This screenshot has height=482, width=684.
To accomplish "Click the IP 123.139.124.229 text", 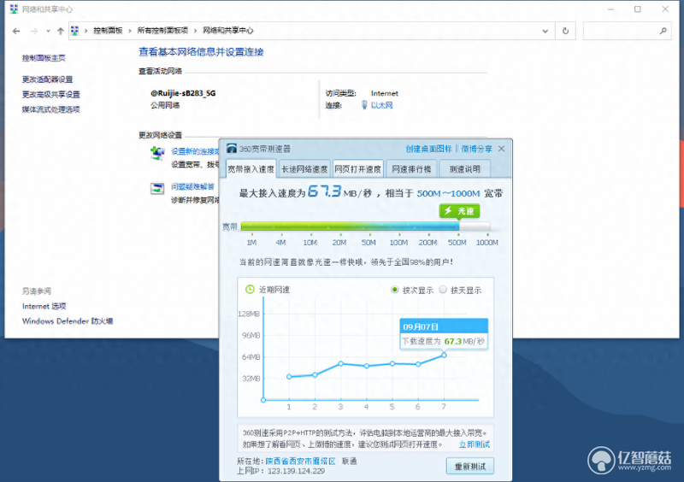I will [296, 471].
